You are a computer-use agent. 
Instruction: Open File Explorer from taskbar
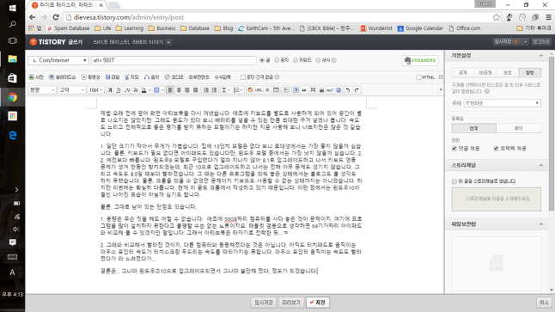click(x=12, y=58)
